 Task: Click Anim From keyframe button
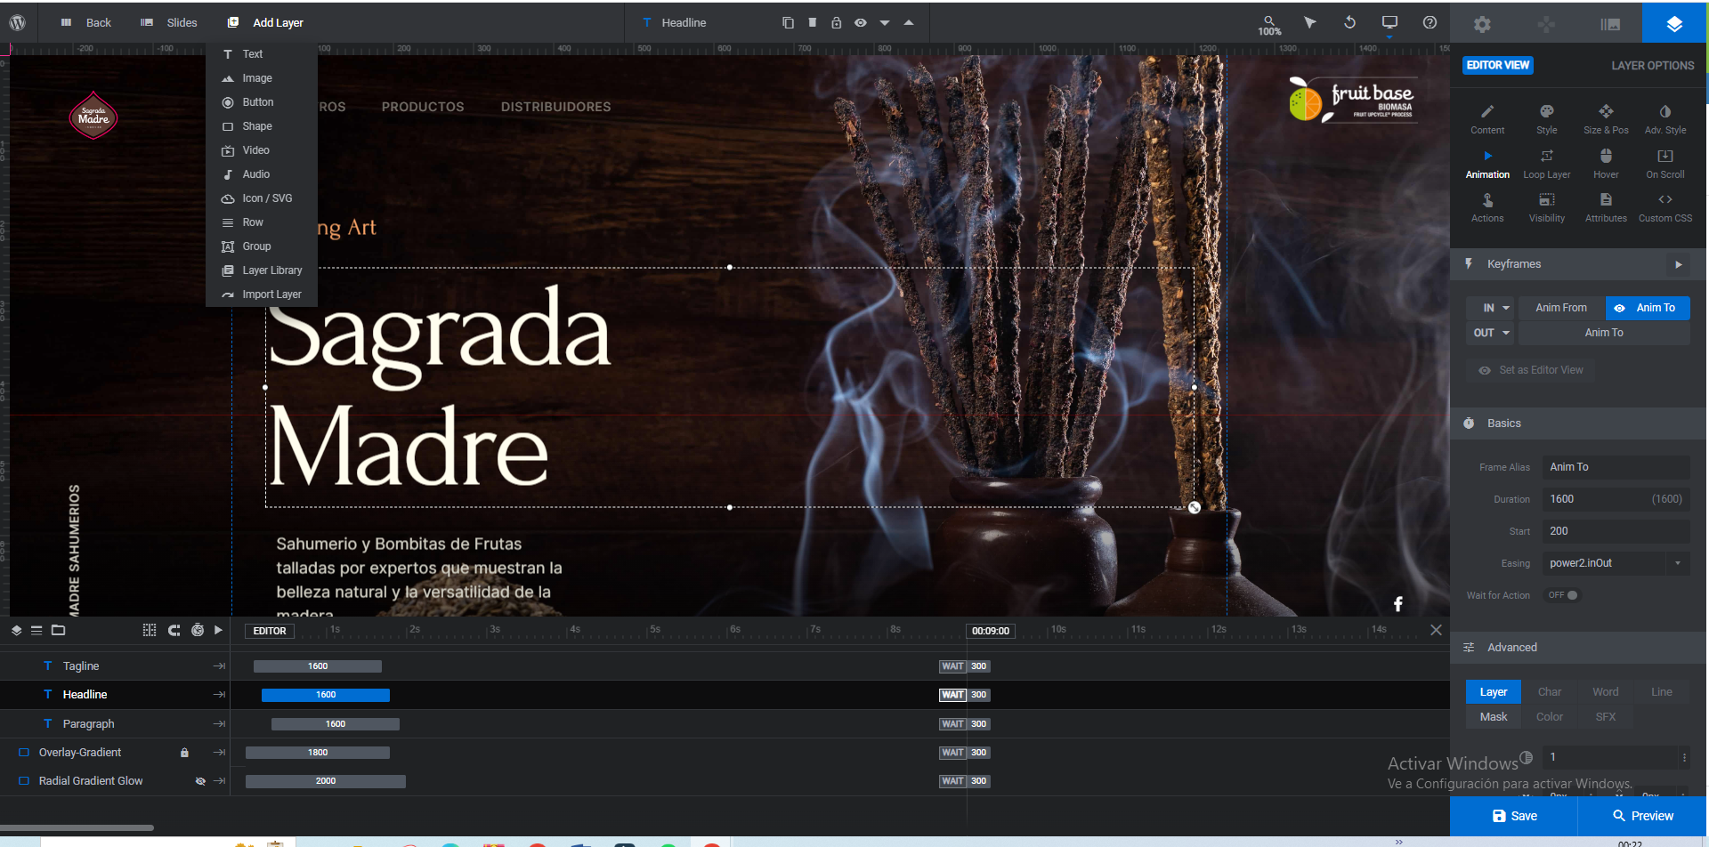(1561, 308)
